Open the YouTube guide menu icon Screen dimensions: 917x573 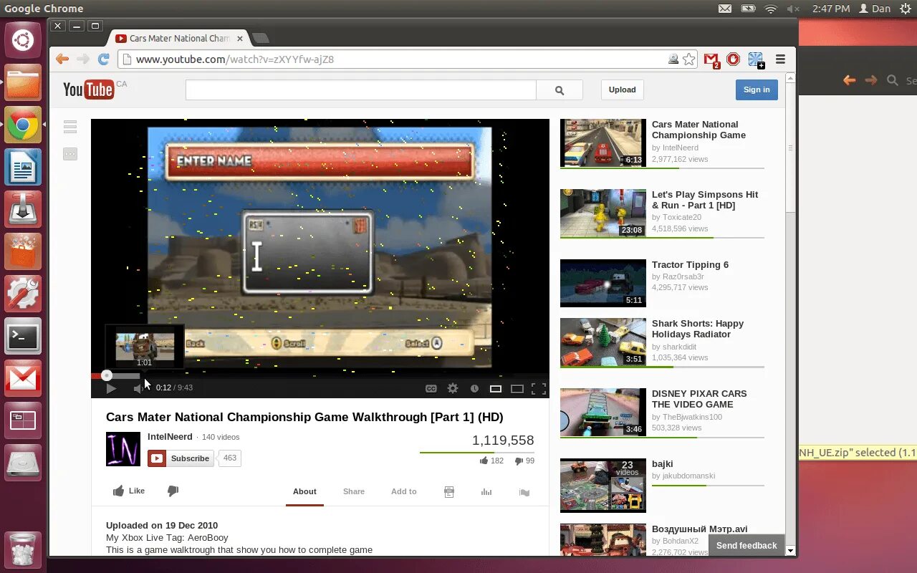pos(70,127)
